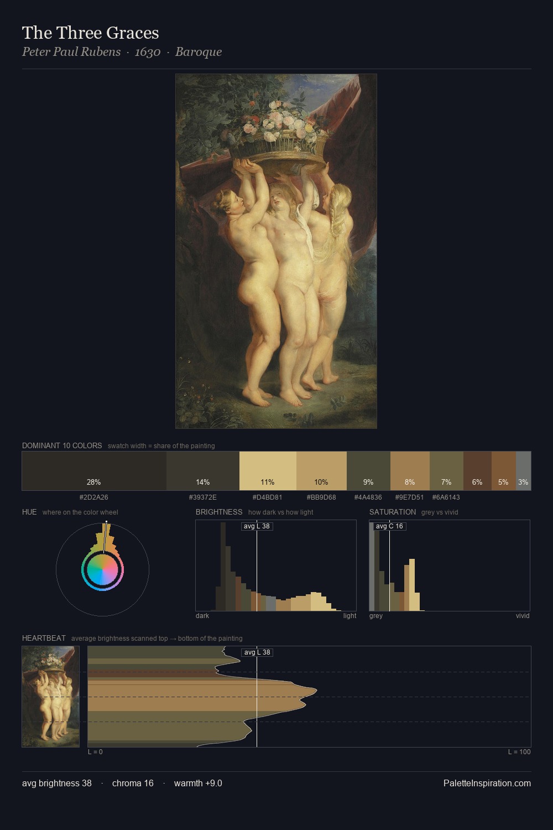Viewport: 553px width, 830px height.
Task: Click the 'vivid' axis label
Action: [x=523, y=616]
